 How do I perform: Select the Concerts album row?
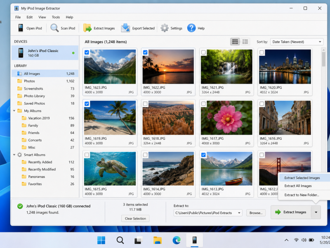pyautogui.click(x=45, y=140)
